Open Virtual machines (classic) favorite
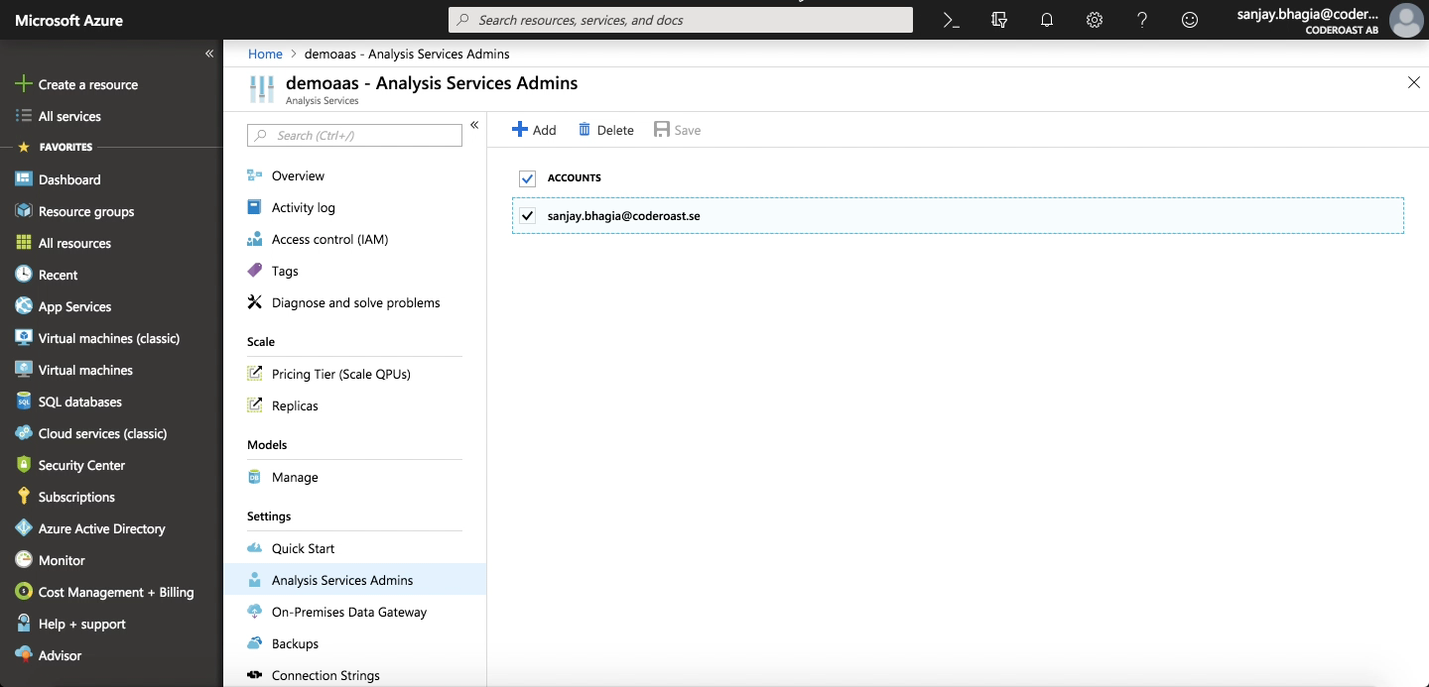Image resolution: width=1429 pixels, height=687 pixels. 111,338
